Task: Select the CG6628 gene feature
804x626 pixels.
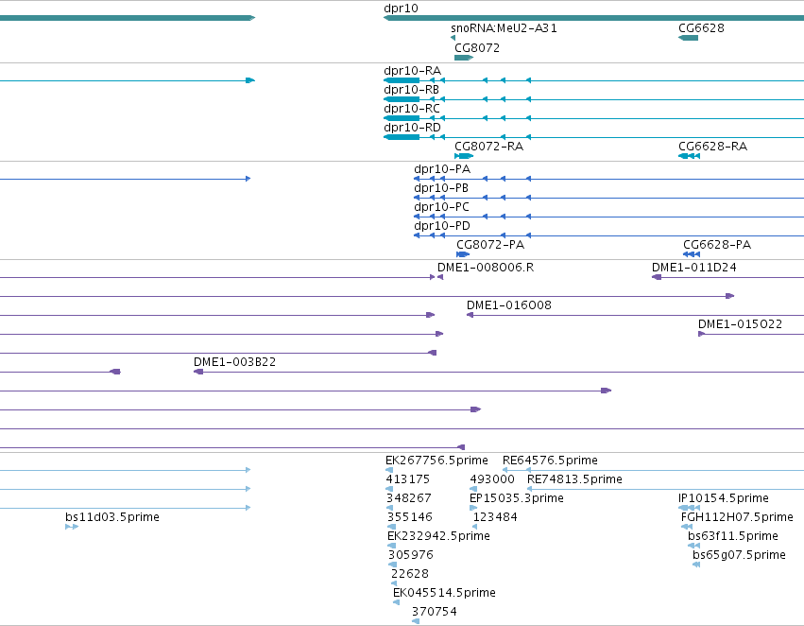Action: pyautogui.click(x=688, y=38)
